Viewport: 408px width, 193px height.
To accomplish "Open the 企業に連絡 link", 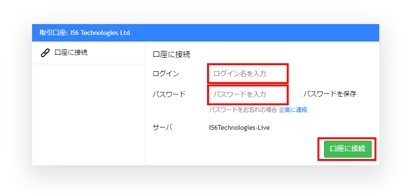I will (x=293, y=110).
